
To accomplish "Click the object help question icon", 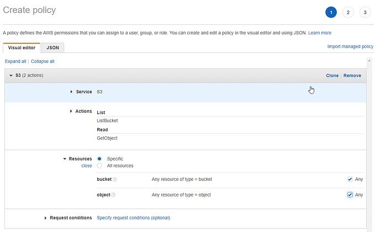I will (113, 195).
